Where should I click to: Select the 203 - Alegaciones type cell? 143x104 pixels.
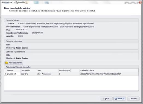point(48,74)
